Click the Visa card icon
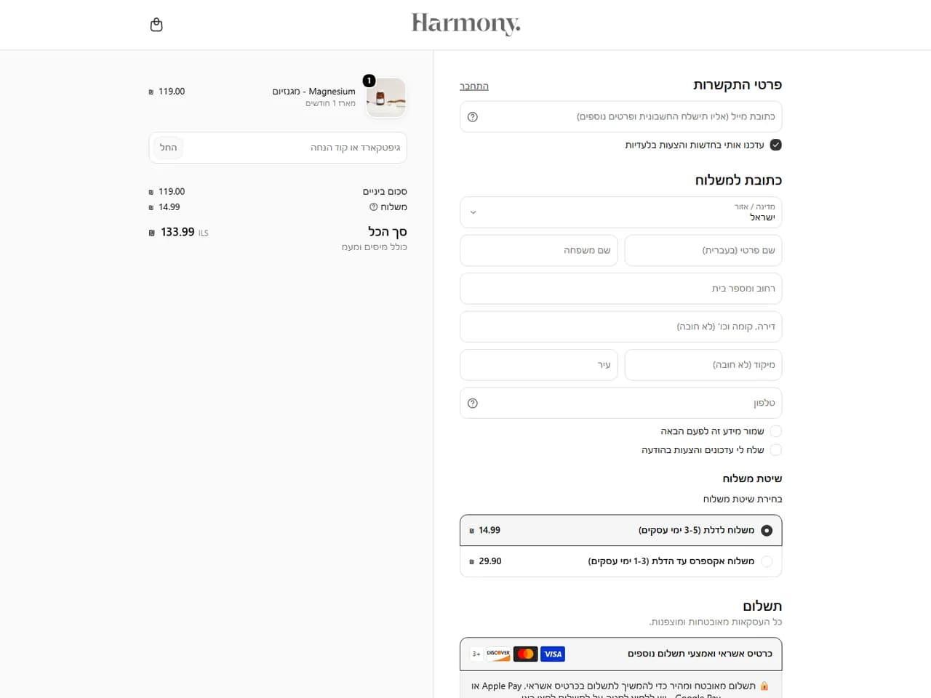Image resolution: width=931 pixels, height=698 pixels. pos(553,654)
